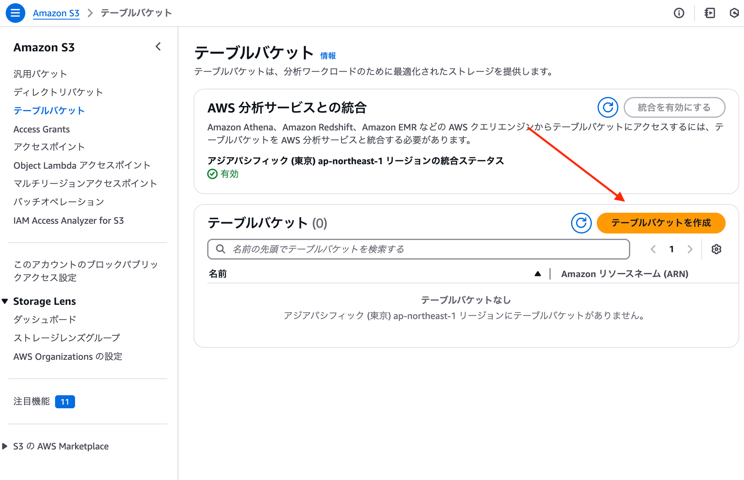Click the Amazon S3 breadcrumb link
Screen dimensions: 744x480
click(56, 13)
